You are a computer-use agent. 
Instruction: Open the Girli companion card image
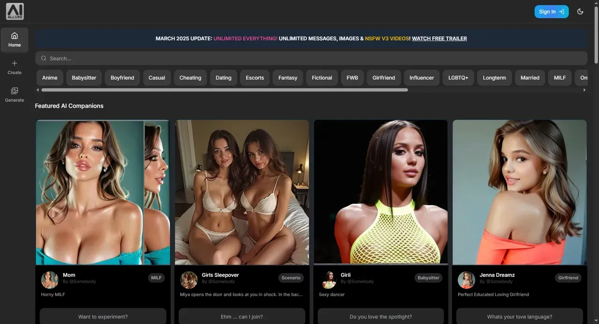380,192
